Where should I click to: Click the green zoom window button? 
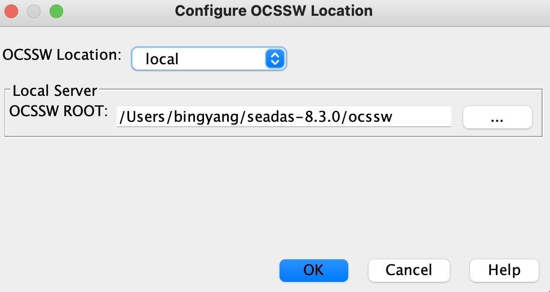coord(56,11)
